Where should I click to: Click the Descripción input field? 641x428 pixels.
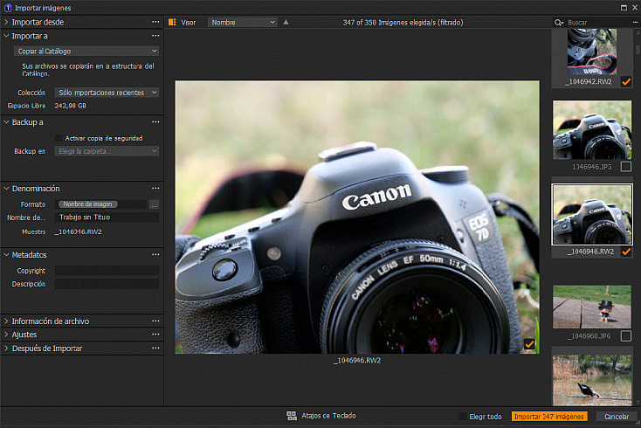(x=107, y=284)
